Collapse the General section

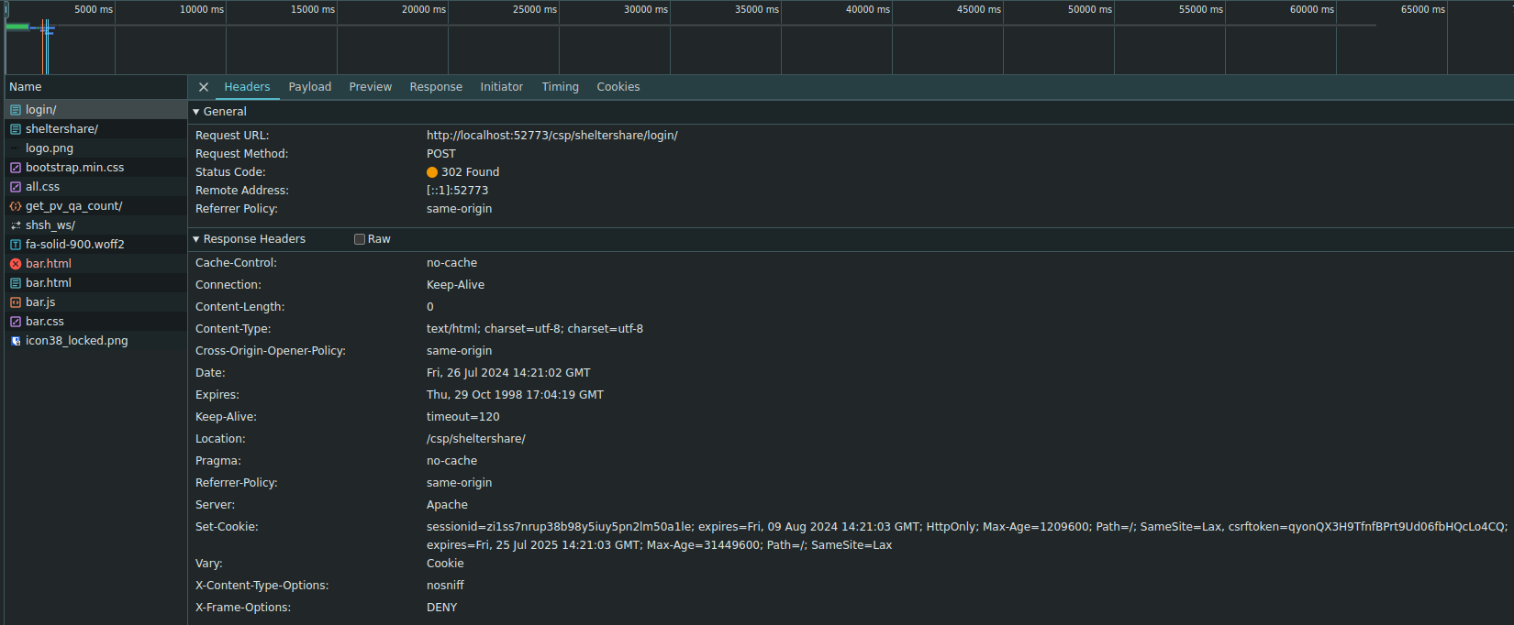click(196, 112)
